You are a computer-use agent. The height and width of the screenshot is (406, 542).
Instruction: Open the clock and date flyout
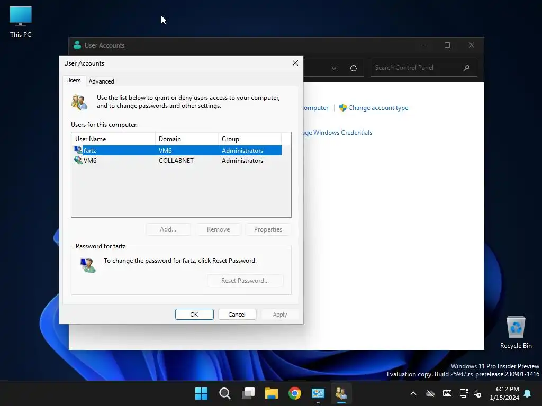click(x=504, y=393)
